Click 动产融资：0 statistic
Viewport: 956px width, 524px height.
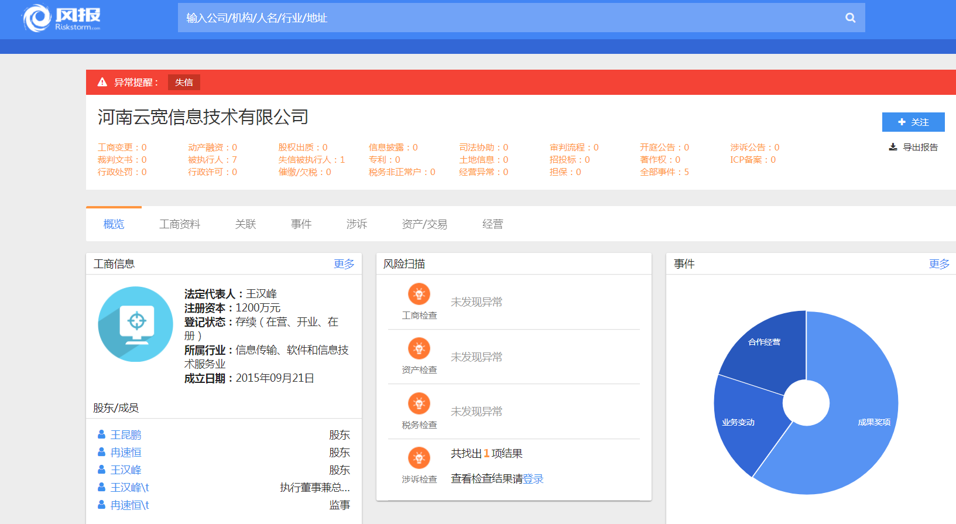point(213,148)
